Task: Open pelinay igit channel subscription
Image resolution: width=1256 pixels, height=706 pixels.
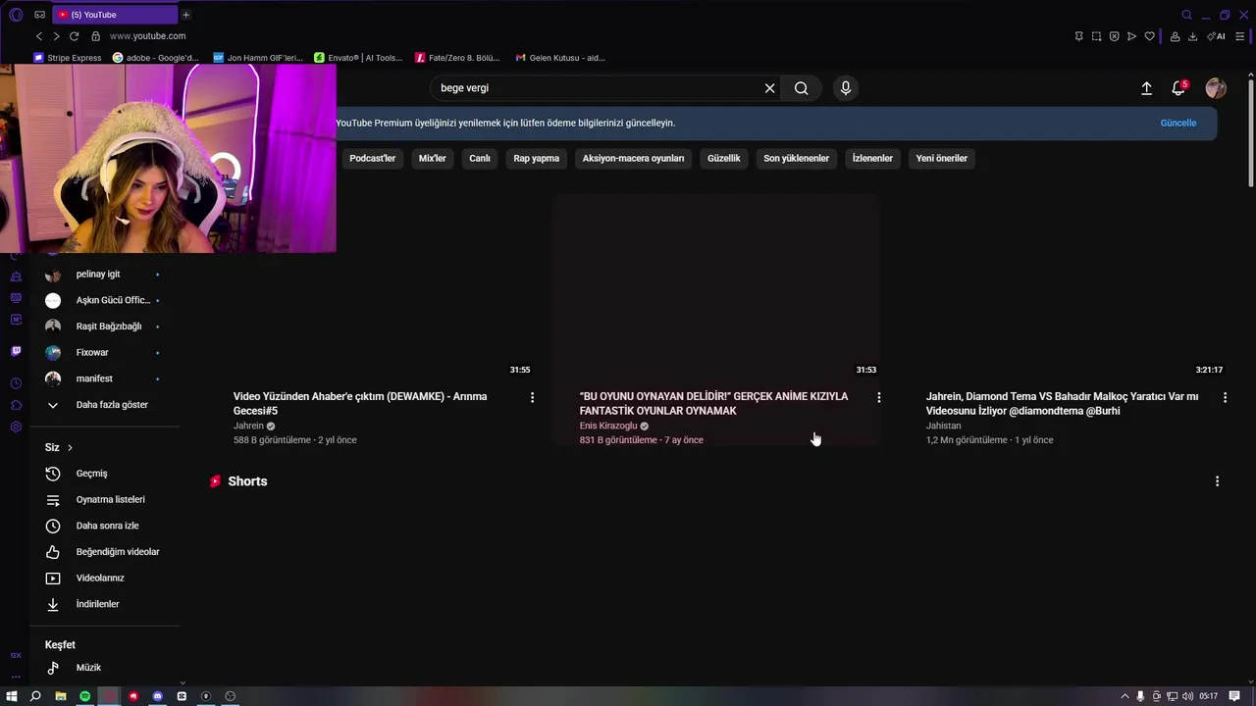Action: click(105, 275)
